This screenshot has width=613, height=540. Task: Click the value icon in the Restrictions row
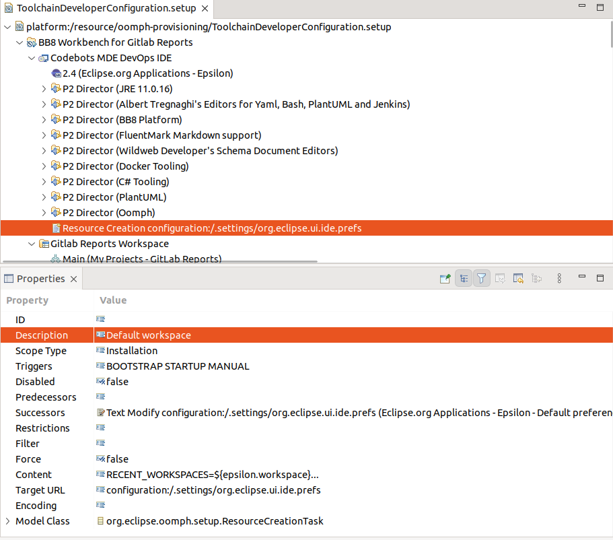pos(100,428)
